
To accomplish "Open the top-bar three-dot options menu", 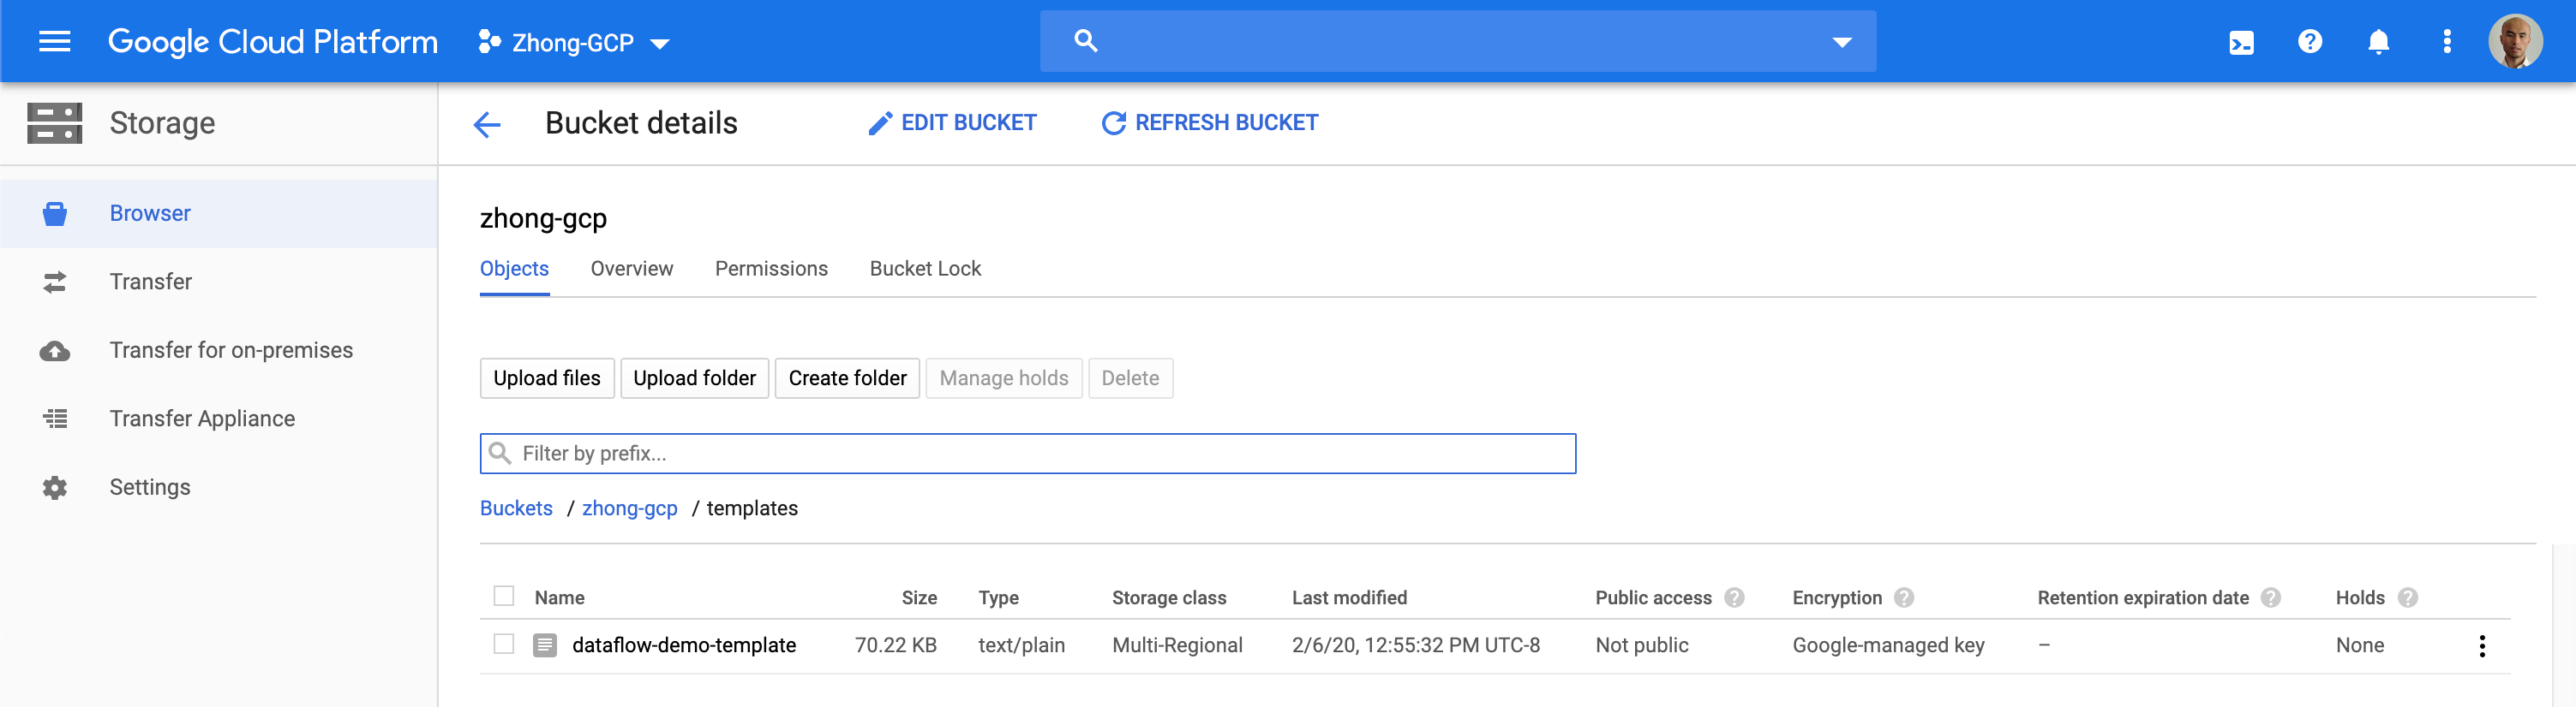I will [x=2446, y=42].
